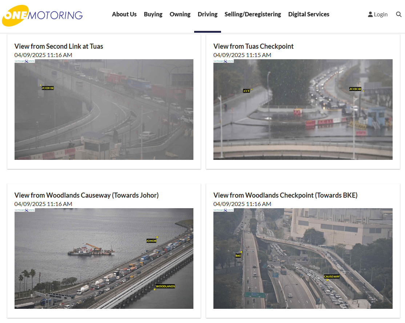Open Woodlands Causeway towards Johor camera image
The width and height of the screenshot is (405, 323).
(x=104, y=258)
